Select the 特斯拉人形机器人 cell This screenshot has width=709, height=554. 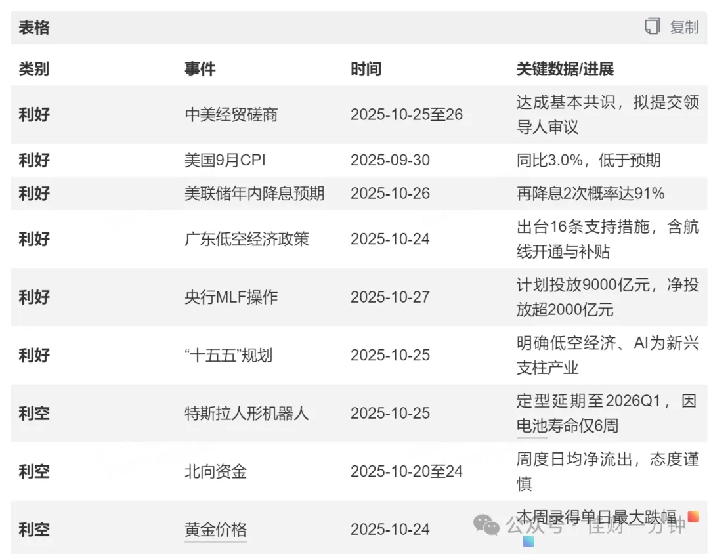pyautogui.click(x=246, y=414)
